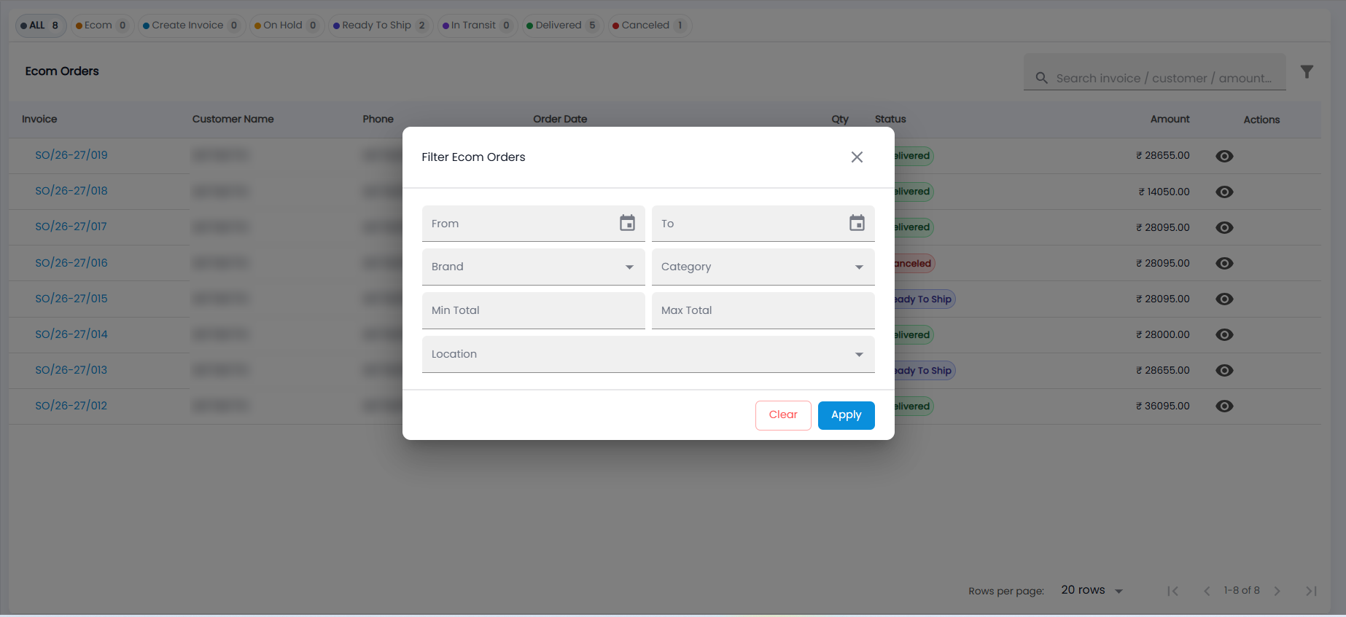Viewport: 1346px width, 617px height.
Task: Go to the first page
Action: (1172, 591)
